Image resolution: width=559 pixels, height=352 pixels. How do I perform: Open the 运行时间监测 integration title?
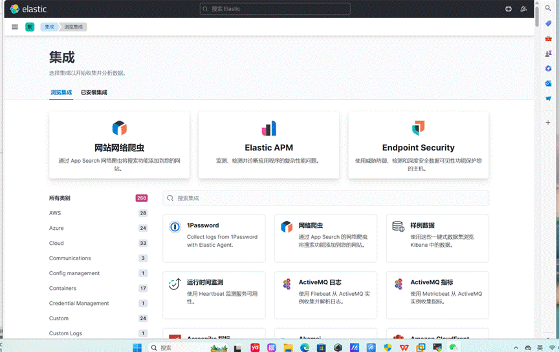pos(205,282)
